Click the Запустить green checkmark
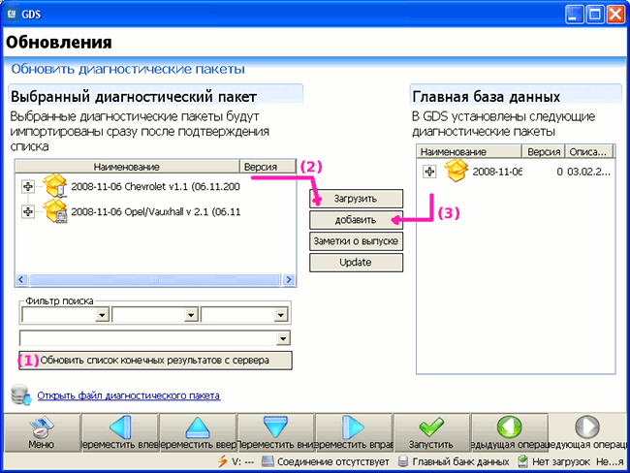The image size is (630, 473). coord(431,426)
